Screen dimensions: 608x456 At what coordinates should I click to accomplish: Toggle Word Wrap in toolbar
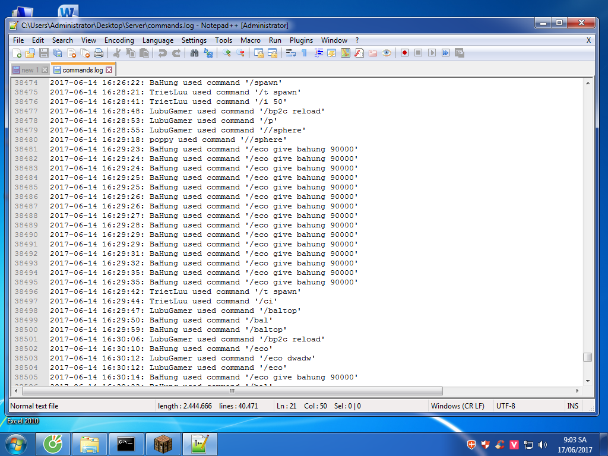291,53
